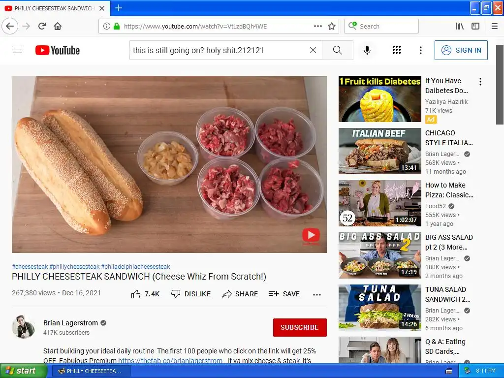This screenshot has width=504, height=378.
Task: Reload the page with refresh icon
Action: point(42,26)
